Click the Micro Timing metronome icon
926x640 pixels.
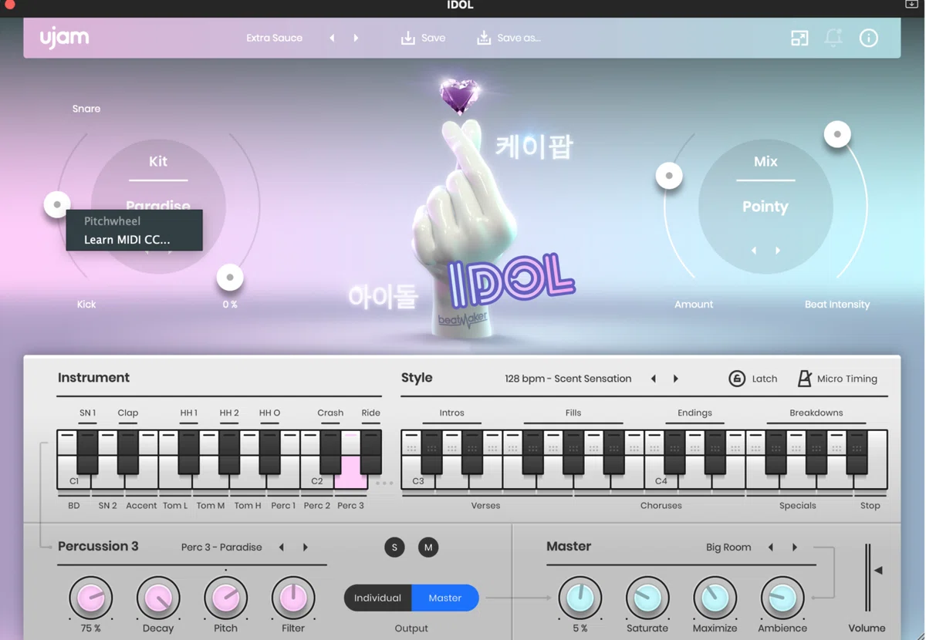804,379
